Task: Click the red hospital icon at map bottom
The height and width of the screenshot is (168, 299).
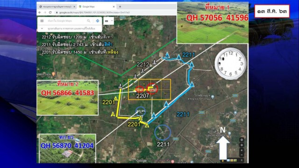Action: [172, 161]
